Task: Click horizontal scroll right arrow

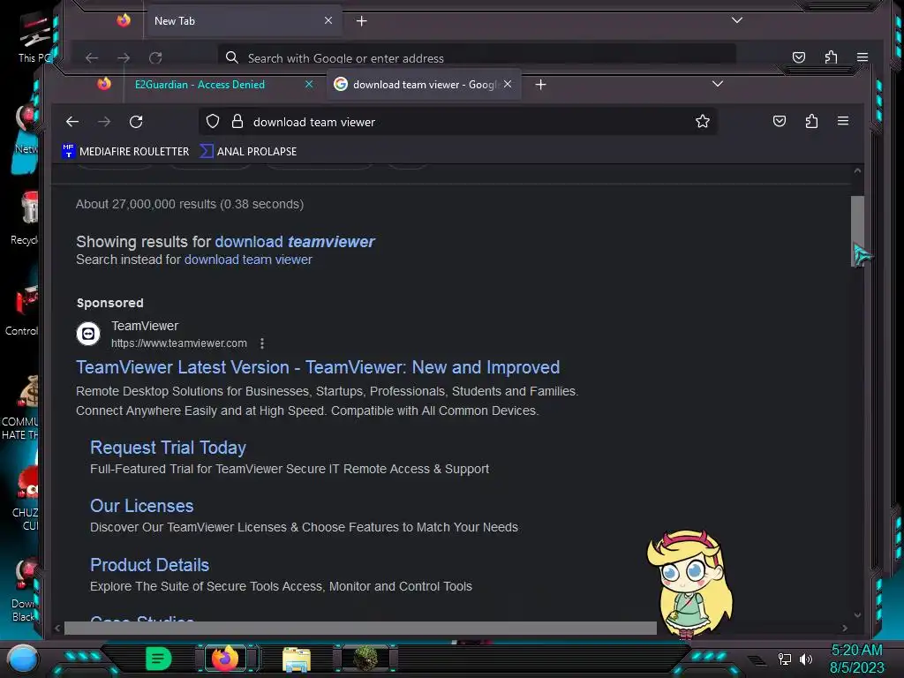Action: [845, 629]
